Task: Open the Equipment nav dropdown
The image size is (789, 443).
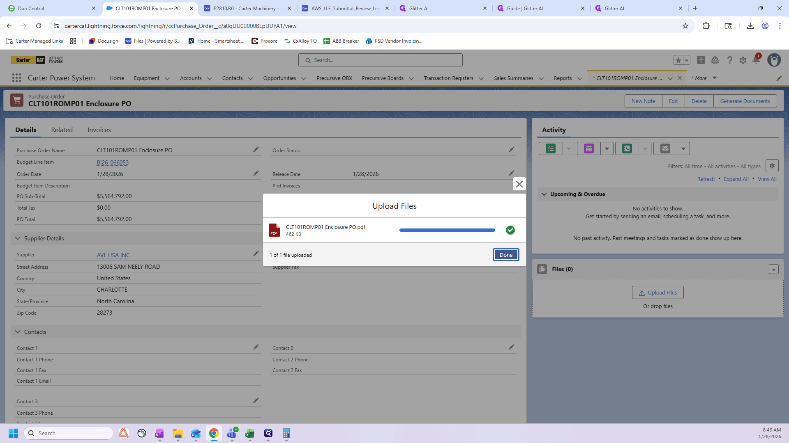Action: tap(167, 78)
